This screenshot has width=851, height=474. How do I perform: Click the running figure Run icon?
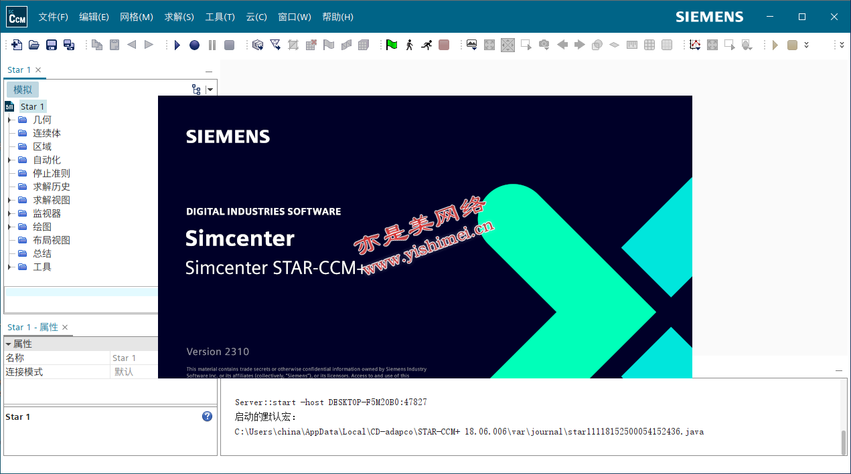pyautogui.click(x=427, y=45)
